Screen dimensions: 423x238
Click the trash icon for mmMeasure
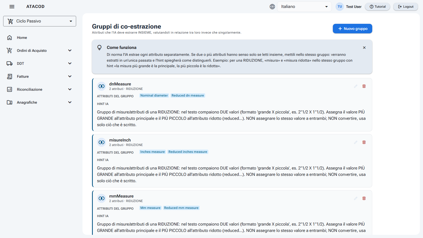[364, 198]
